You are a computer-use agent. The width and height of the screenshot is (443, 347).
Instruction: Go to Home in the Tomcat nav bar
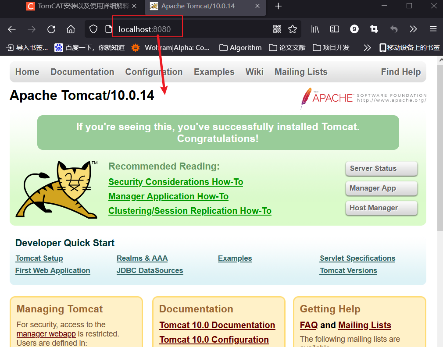coord(27,72)
